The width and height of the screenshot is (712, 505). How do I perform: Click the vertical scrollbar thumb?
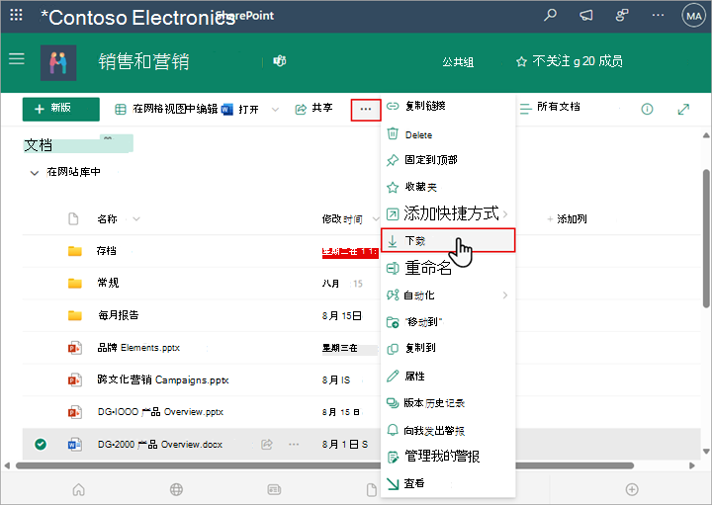[706, 238]
